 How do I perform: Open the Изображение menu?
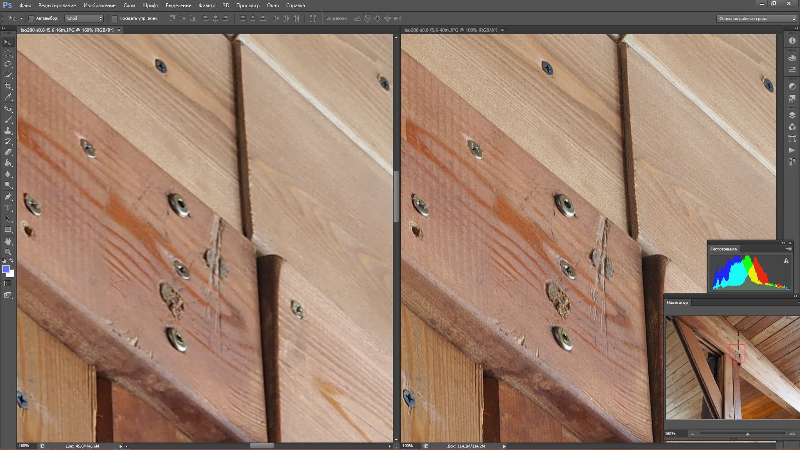pos(99,5)
